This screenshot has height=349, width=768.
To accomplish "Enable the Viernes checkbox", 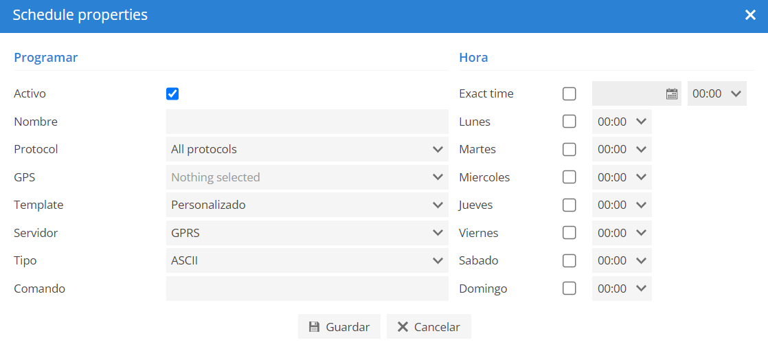I will [569, 232].
